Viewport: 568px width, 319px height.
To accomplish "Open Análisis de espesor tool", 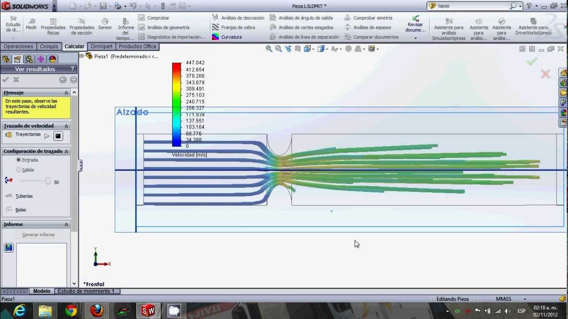I will [x=368, y=27].
